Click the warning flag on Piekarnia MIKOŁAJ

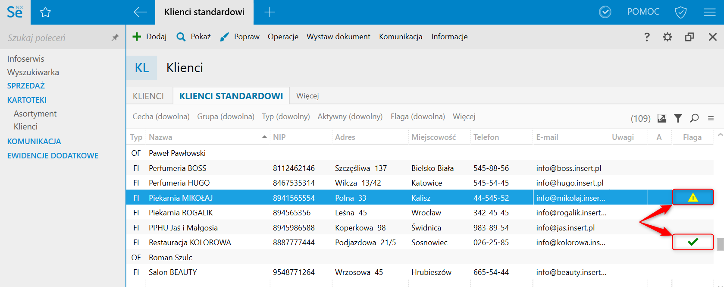pyautogui.click(x=693, y=198)
